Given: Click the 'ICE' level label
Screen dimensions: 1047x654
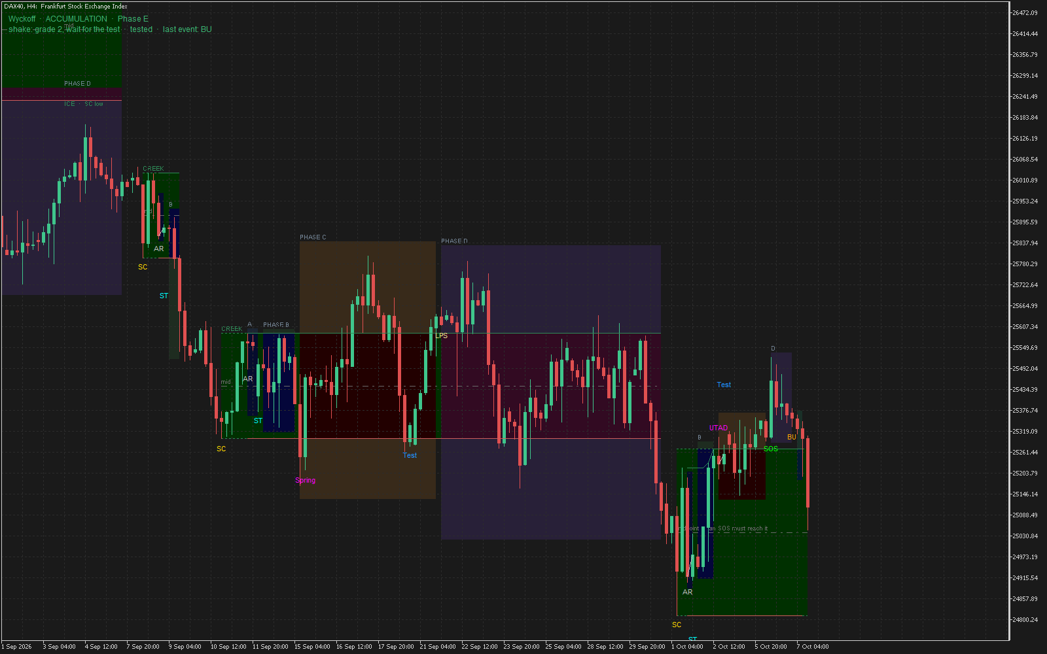Looking at the screenshot, I should 69,104.
